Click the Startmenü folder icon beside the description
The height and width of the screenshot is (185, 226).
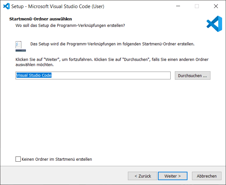point(20,46)
